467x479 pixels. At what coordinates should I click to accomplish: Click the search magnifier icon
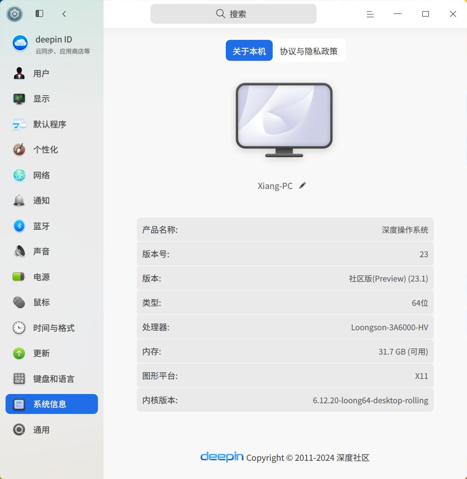coord(220,13)
